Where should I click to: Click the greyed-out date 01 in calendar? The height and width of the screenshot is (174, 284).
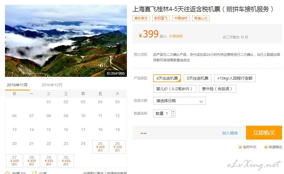tap(48, 102)
